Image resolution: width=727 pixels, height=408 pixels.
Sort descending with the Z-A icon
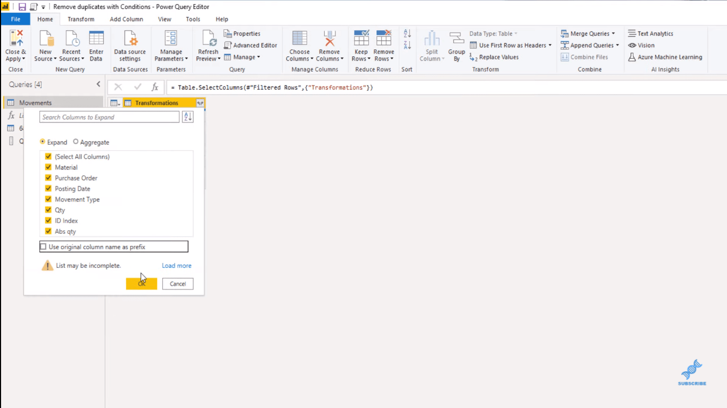[407, 45]
